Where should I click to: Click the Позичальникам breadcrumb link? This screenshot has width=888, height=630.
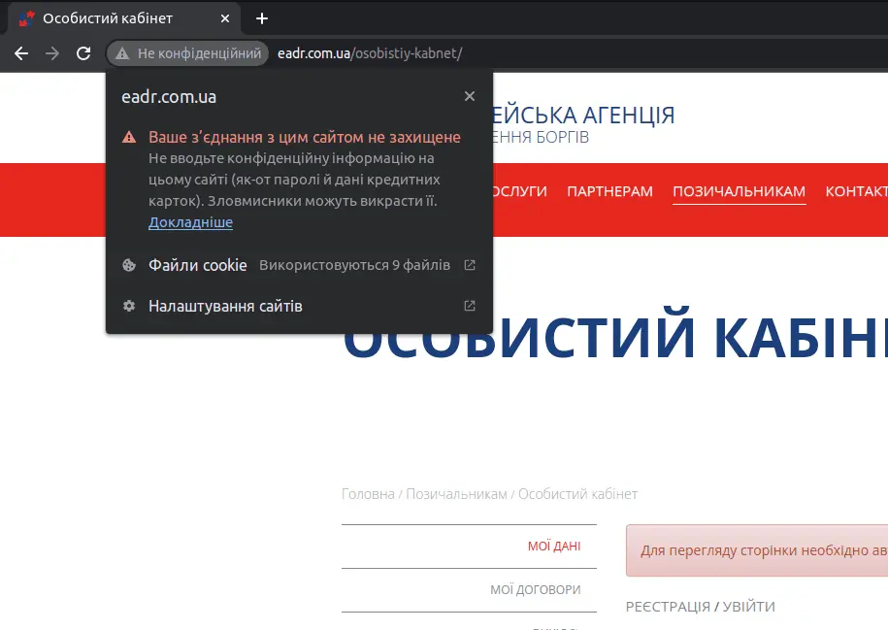456,494
